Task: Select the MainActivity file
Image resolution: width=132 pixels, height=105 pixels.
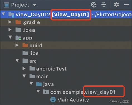Action: pos(70,100)
